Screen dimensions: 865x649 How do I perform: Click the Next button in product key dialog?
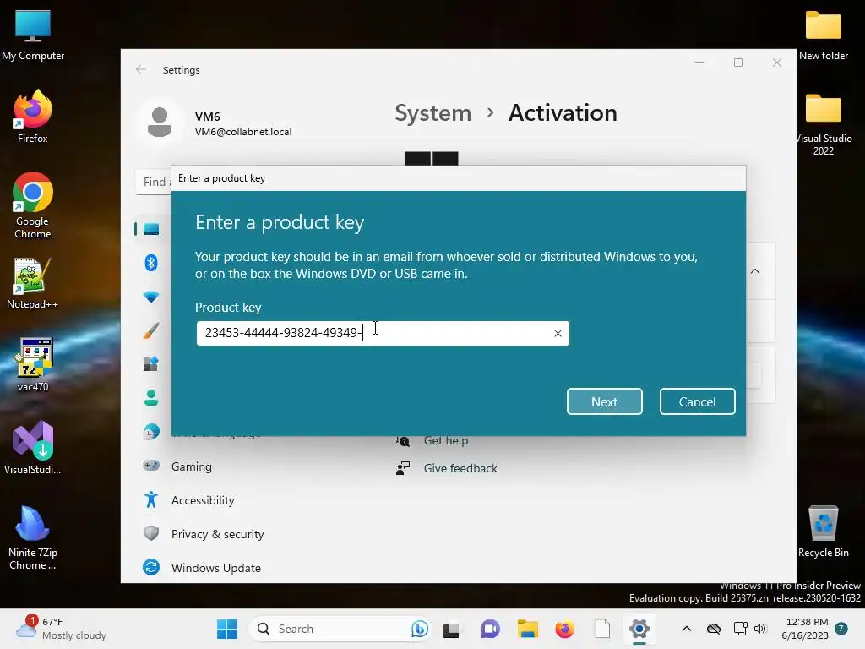click(x=604, y=401)
